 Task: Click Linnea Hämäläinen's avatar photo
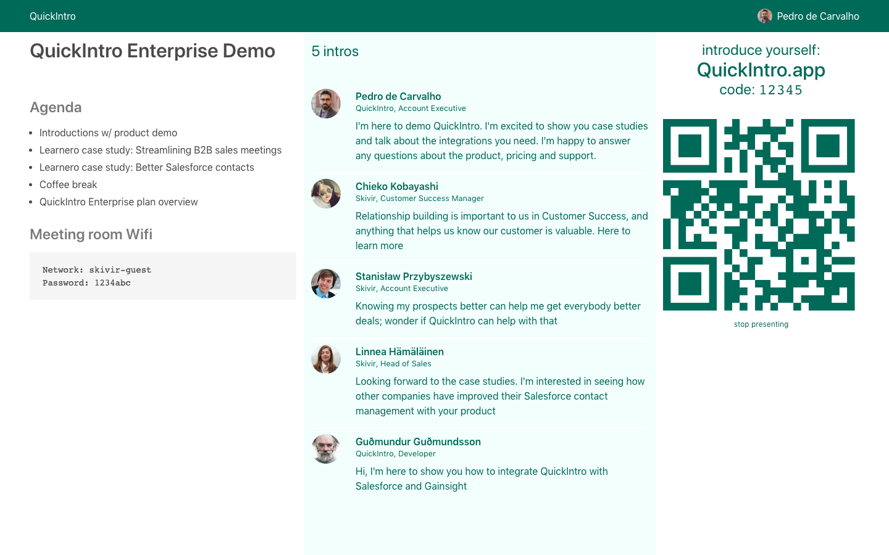pyautogui.click(x=326, y=359)
